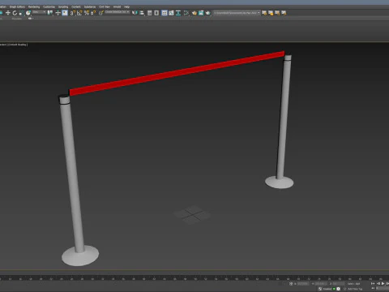389x292 pixels.
Task: Click the Edit Named Selection Sets icon
Action: click(x=101, y=13)
